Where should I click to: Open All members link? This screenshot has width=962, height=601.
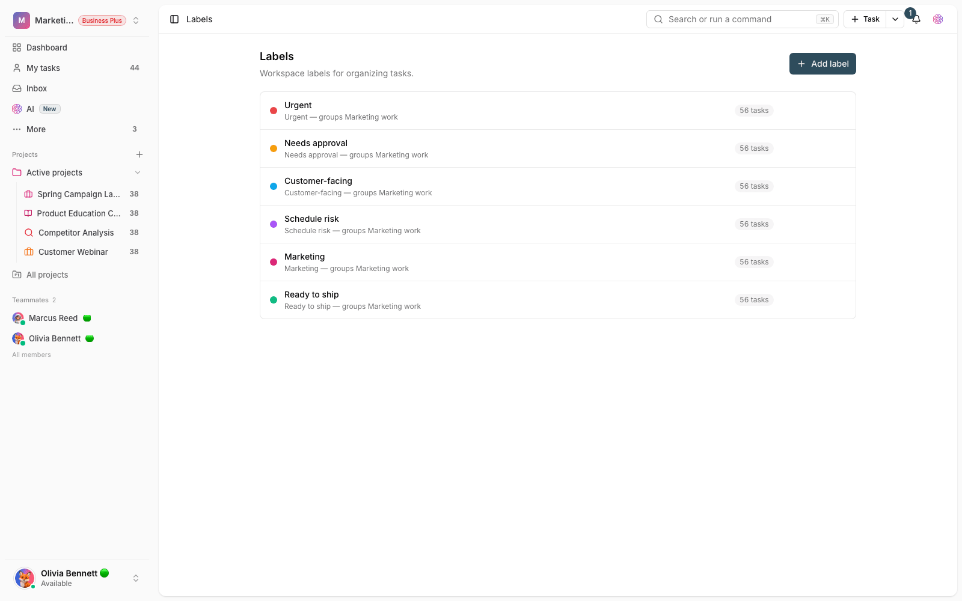(x=31, y=355)
